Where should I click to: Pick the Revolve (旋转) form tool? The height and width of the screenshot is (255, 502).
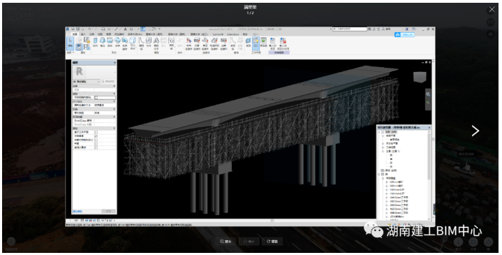click(x=110, y=43)
